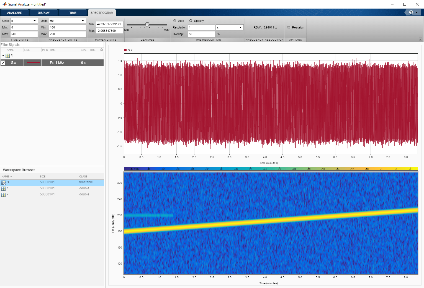This screenshot has height=288, width=424.
Task: Uncheck the S.x signal display checkbox
Action: click(x=3, y=63)
